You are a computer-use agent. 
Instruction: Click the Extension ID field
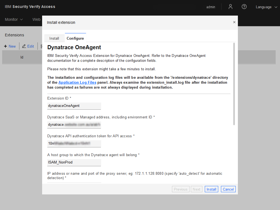click(74, 106)
